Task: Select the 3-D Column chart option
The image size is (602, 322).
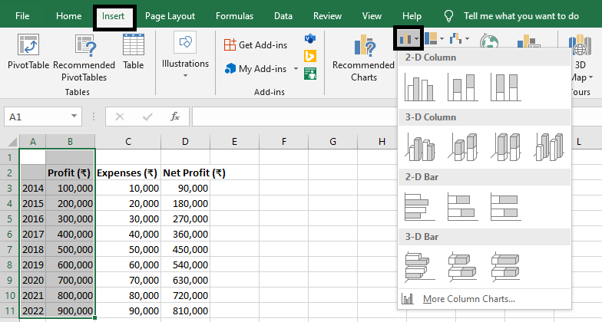Action: (549, 147)
